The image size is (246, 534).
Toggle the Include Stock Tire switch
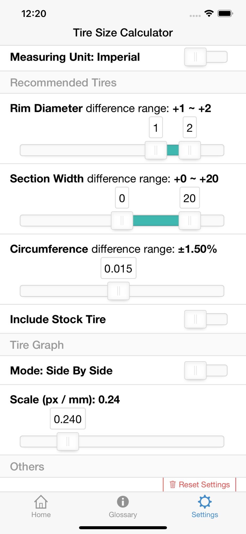206,319
